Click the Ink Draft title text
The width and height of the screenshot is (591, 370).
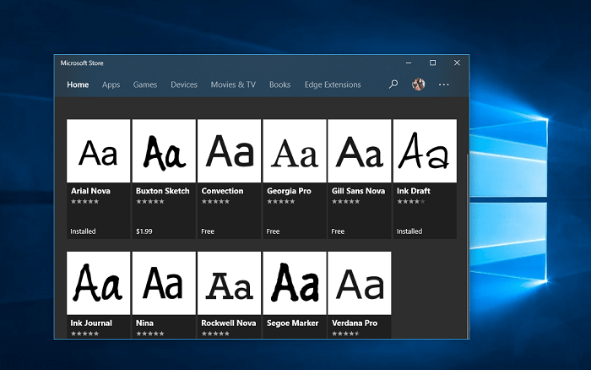coord(414,191)
